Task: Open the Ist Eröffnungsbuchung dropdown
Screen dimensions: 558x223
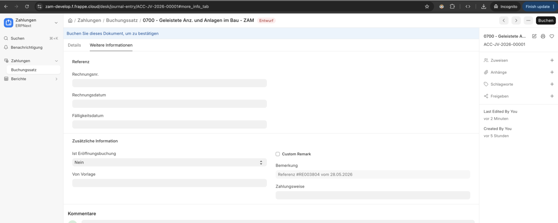Action: pyautogui.click(x=169, y=162)
